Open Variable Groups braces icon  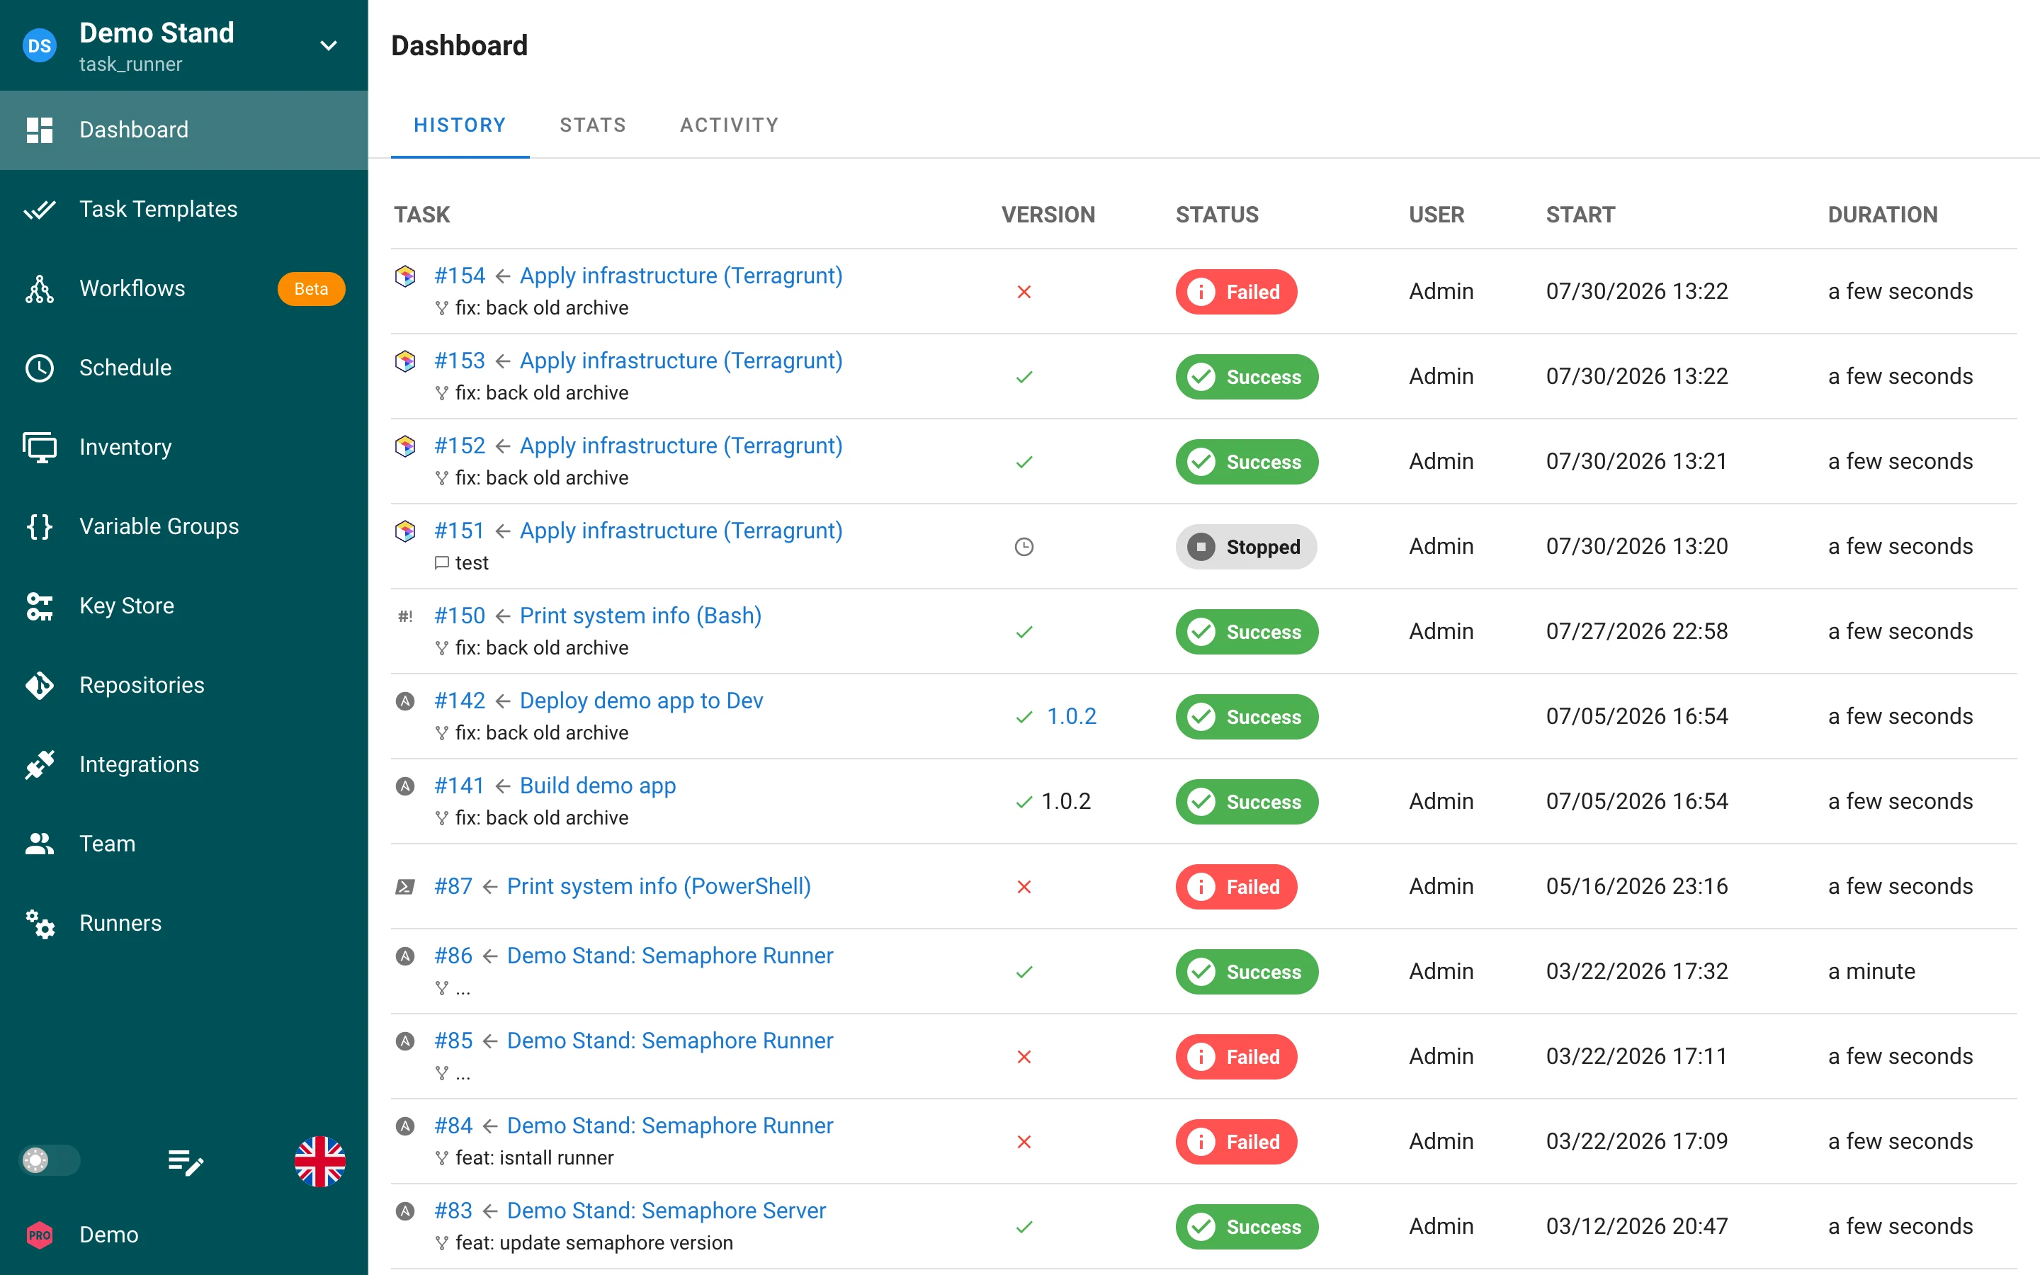[40, 526]
